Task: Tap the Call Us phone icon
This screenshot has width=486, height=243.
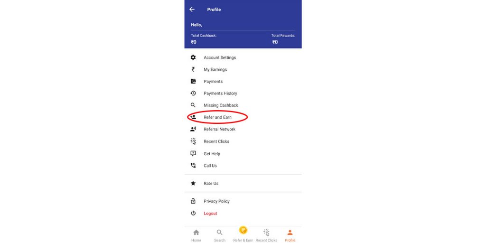Action: click(x=193, y=166)
